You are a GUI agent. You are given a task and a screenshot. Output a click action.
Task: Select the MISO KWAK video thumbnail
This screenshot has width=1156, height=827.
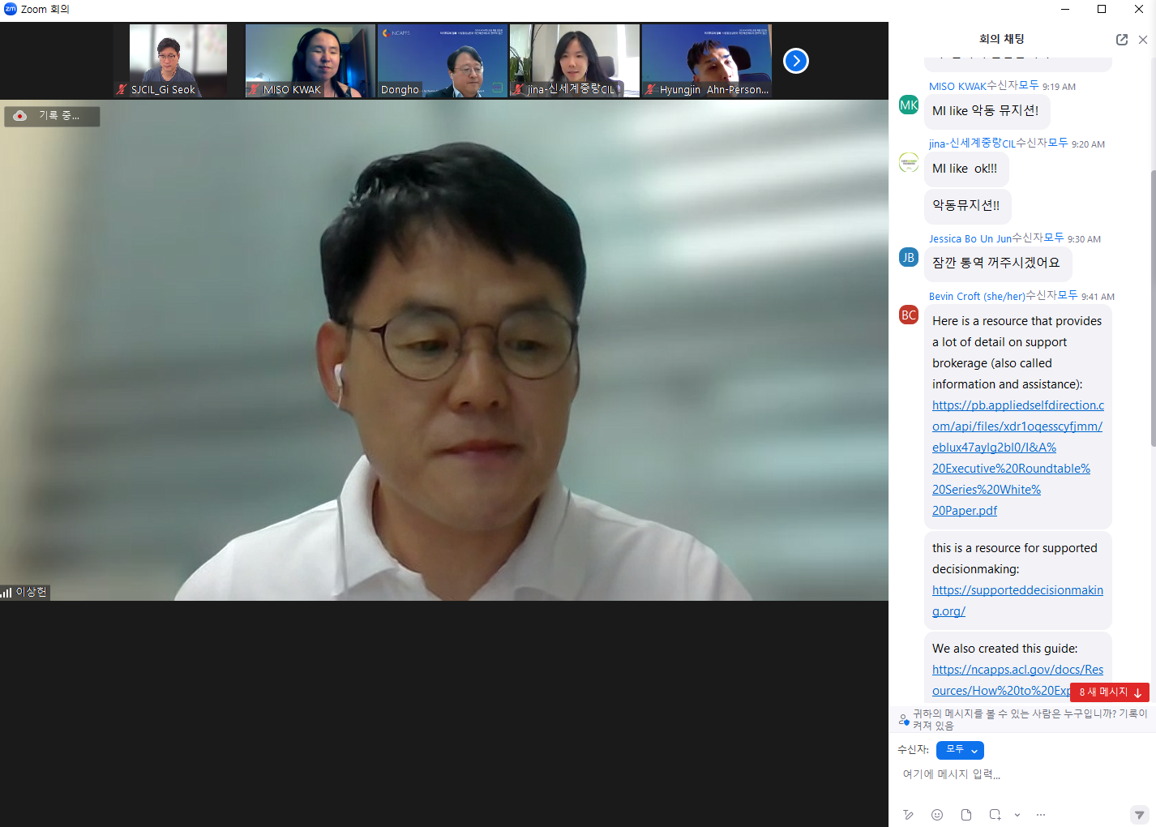(x=310, y=61)
